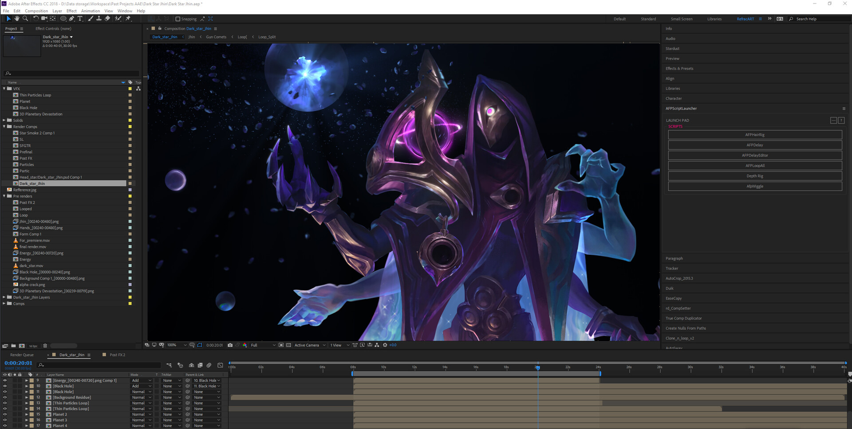Open the Active Camera view dropdown

tap(310, 345)
